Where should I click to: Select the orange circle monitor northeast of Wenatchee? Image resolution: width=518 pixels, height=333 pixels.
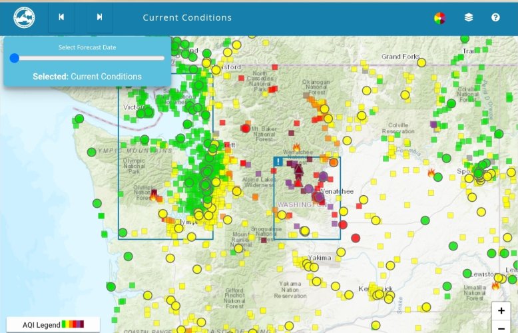click(334, 162)
